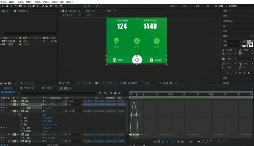Open the 活动摄像机 camera view dropdown
The width and height of the screenshot is (254, 146).
(135, 83)
